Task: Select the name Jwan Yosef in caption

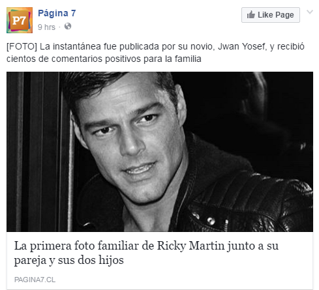Action: point(241,46)
